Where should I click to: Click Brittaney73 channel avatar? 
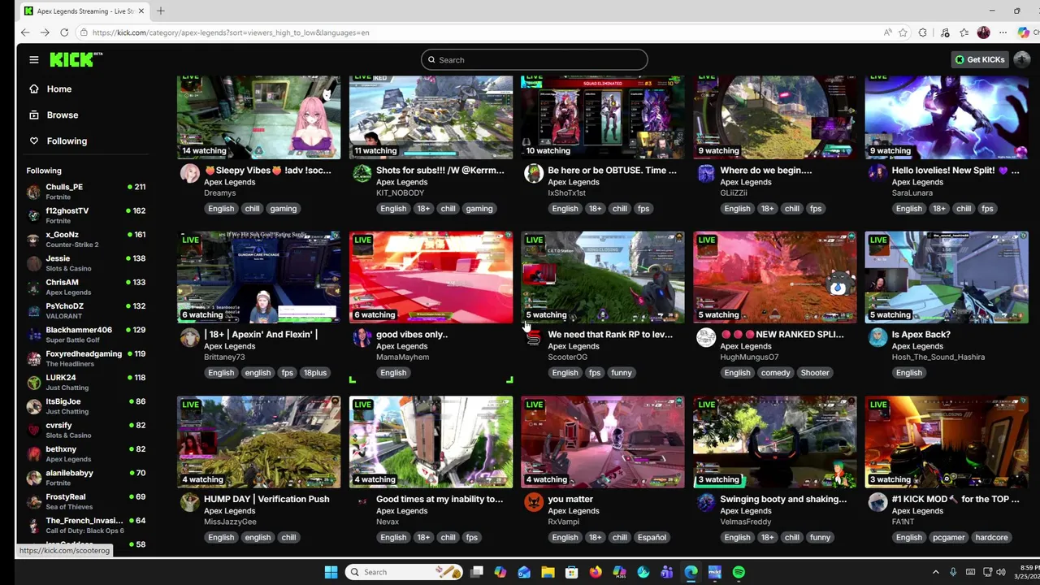tap(189, 337)
